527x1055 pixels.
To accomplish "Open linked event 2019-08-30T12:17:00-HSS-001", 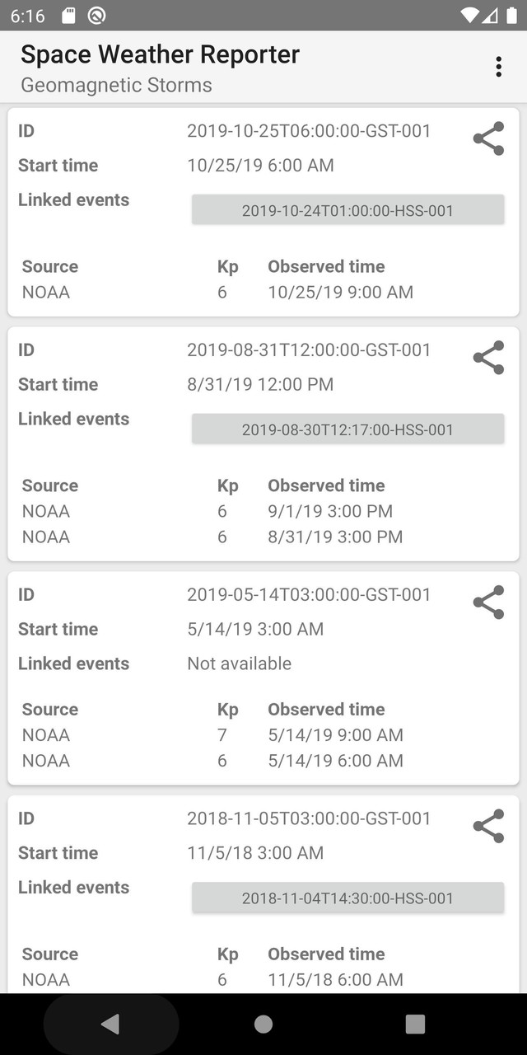I will [347, 429].
